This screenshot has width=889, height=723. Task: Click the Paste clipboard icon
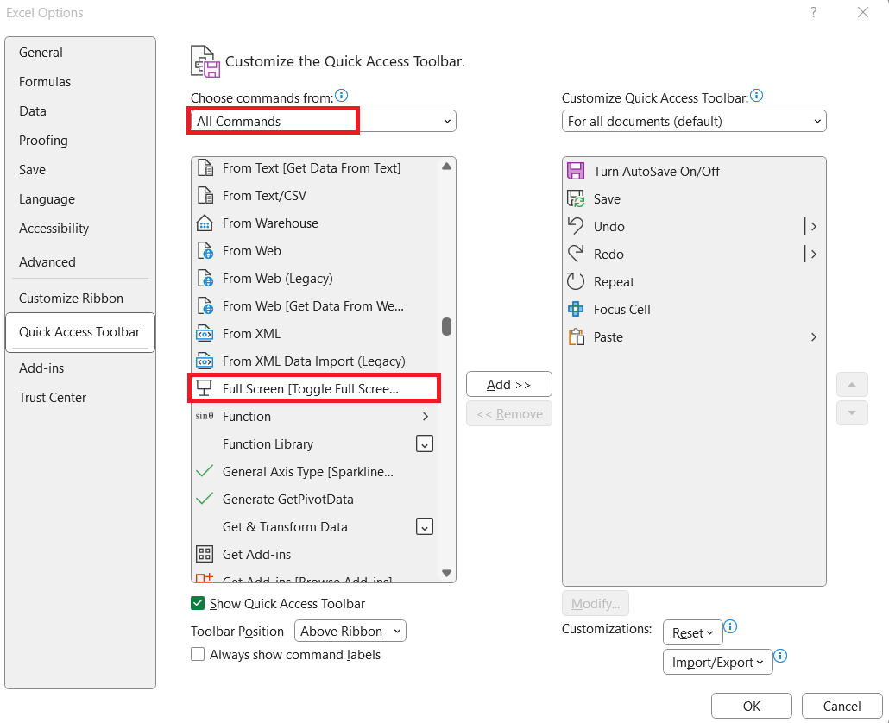pyautogui.click(x=576, y=336)
